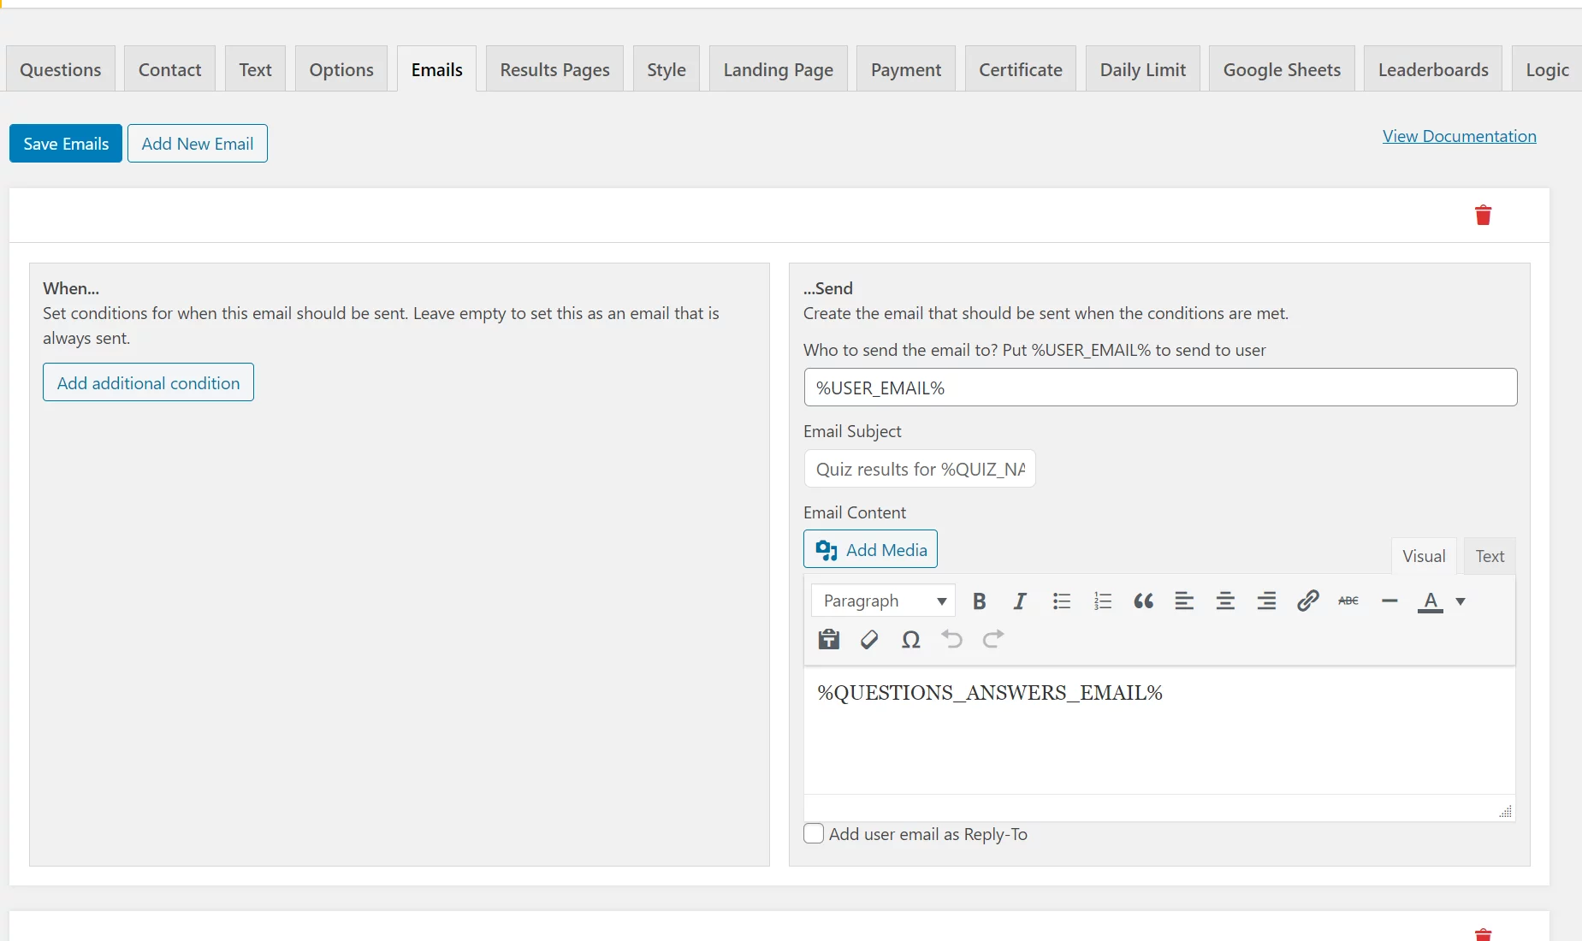Screen dimensions: 1582x941
Task: Align email text left
Action: click(x=1184, y=601)
